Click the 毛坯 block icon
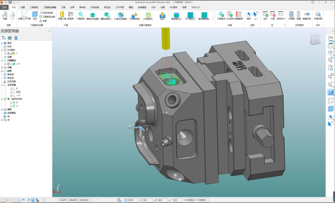Viewport: 335px width, 203px height. click(x=35, y=15)
